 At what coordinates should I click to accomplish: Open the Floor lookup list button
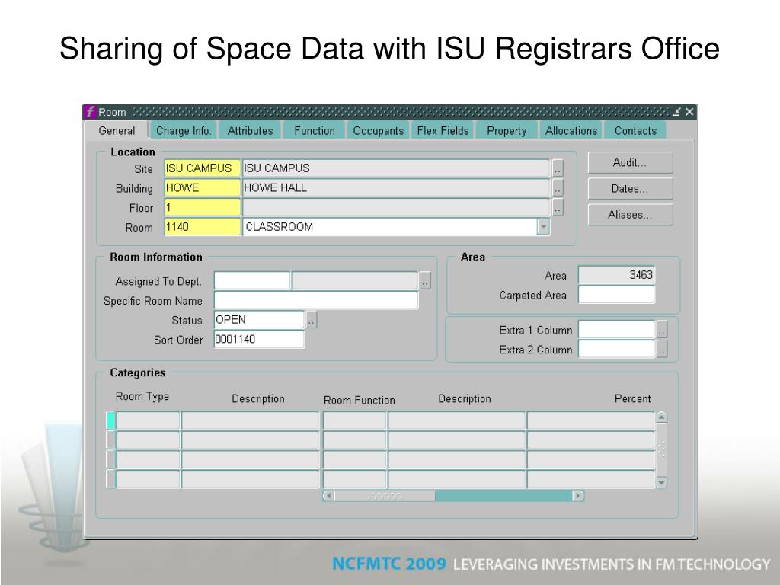click(x=558, y=207)
